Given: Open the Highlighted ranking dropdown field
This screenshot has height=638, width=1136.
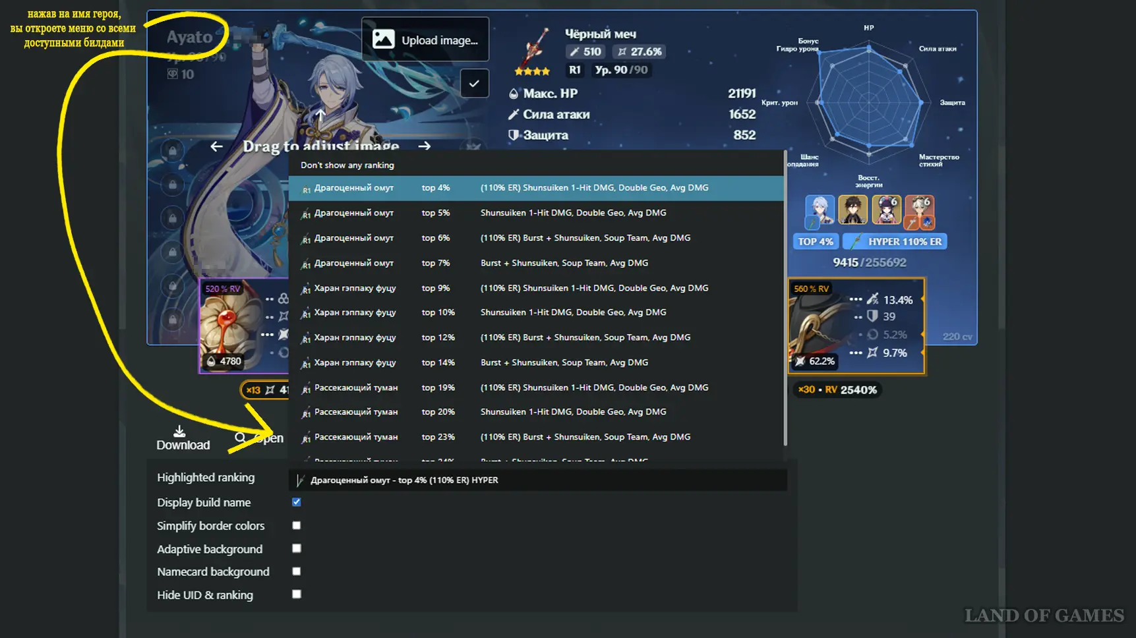Looking at the screenshot, I should click(537, 480).
